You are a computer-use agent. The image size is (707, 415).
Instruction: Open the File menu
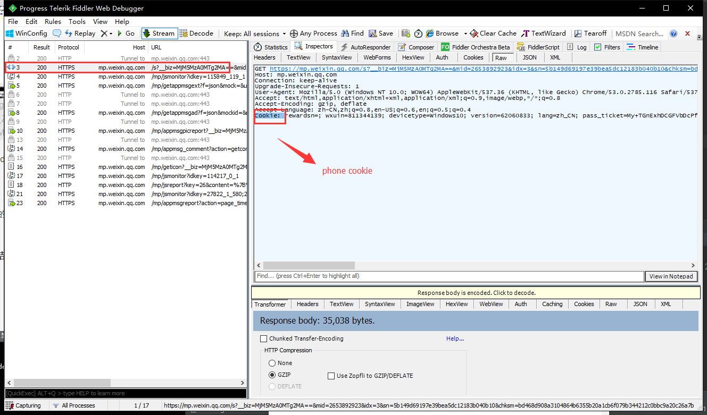point(13,22)
